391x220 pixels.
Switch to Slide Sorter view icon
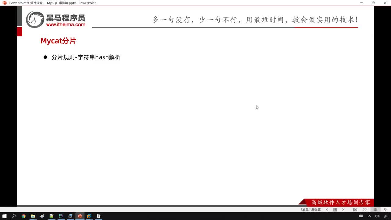365,210
